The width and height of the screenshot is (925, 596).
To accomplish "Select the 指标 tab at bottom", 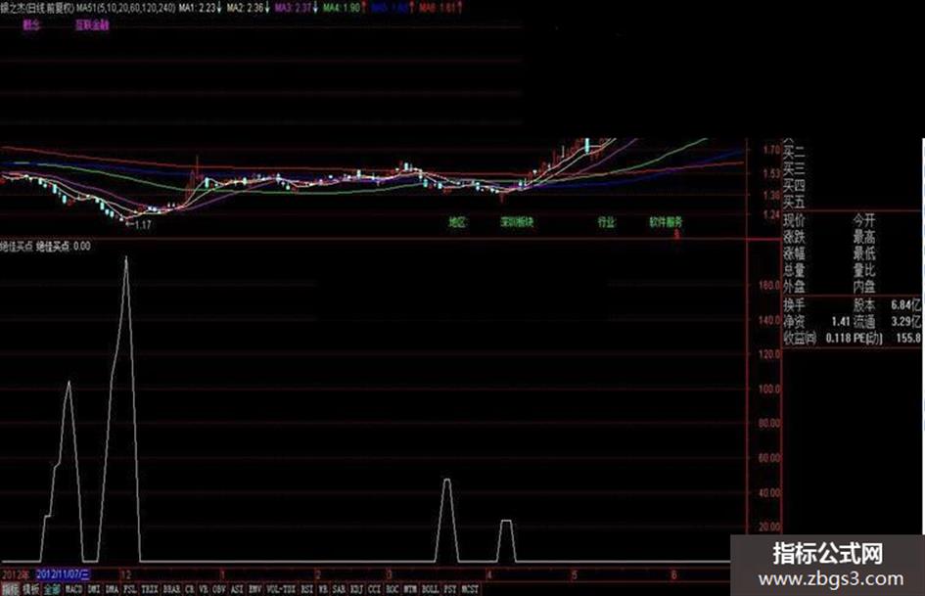I will 10,589.
